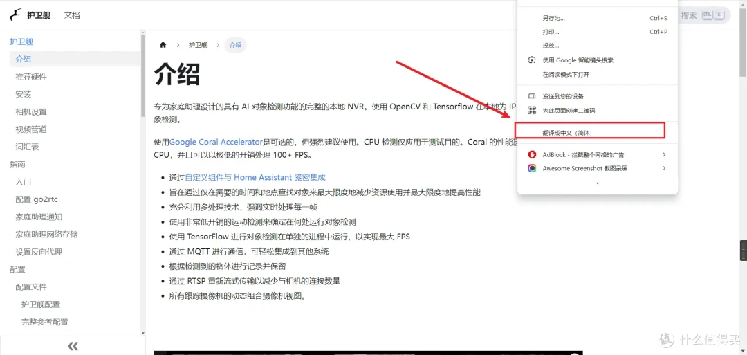This screenshot has height=355, width=747.
Task: Click 护卫舰 in the breadcrumb
Action: click(199, 45)
